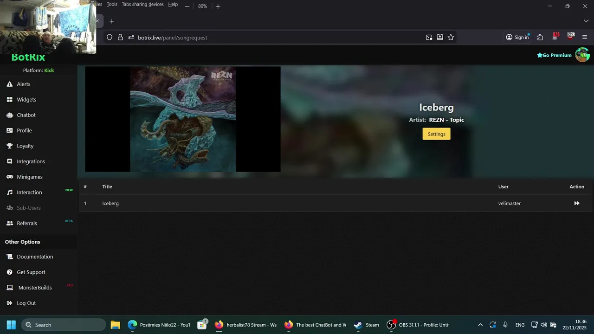Click the Referrals people icon
This screenshot has width=594, height=334.
pyautogui.click(x=9, y=223)
